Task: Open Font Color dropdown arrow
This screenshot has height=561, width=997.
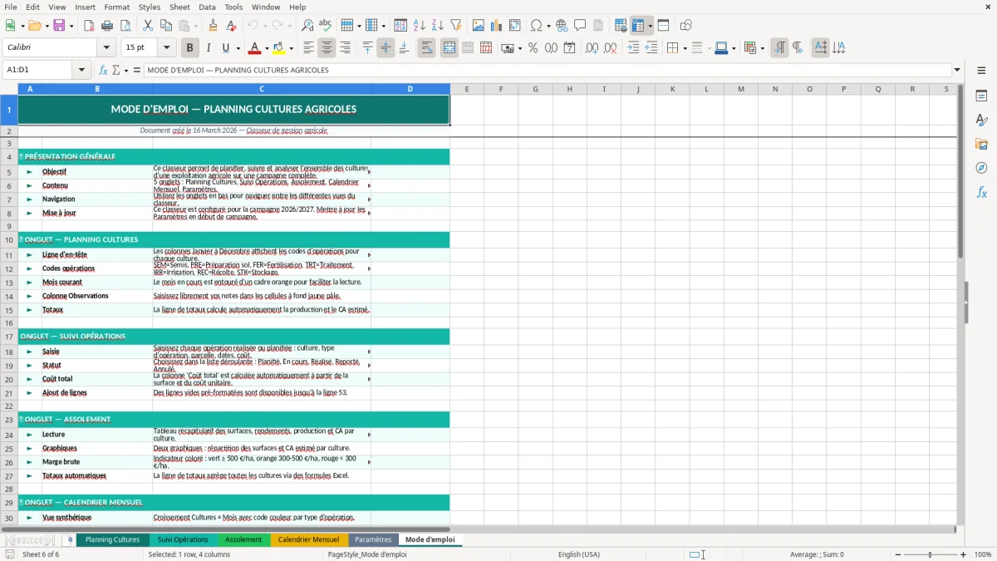Action: point(267,48)
